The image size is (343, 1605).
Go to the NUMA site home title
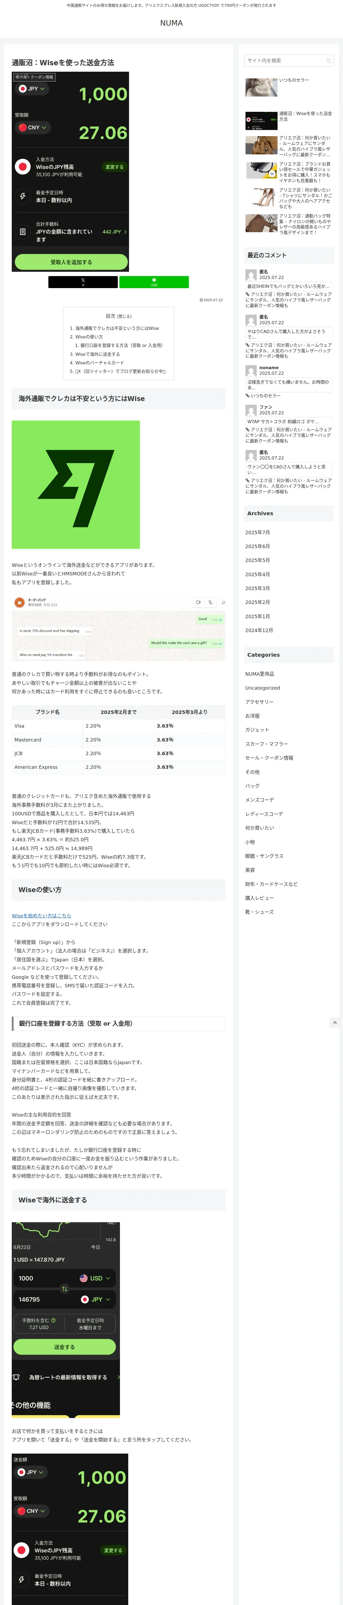point(171,23)
